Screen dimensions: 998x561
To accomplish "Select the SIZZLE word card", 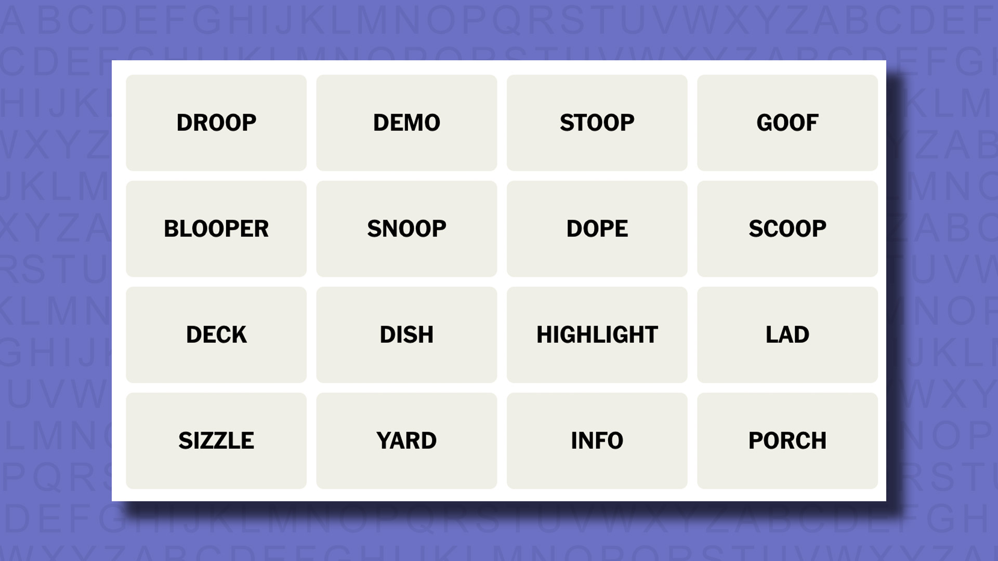I will tap(216, 440).
